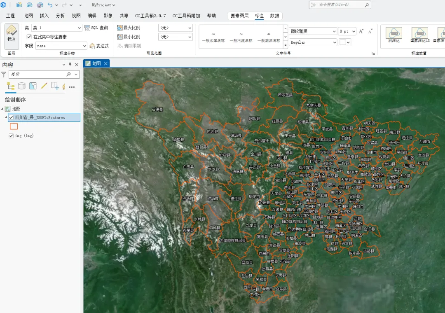Viewport: 445px width, 313px height.
Task: Click the 最大比例 icon
Action: (120, 28)
